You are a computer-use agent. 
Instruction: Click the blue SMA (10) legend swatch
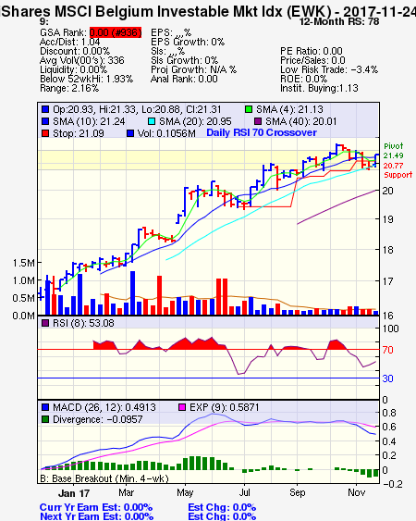[45, 121]
